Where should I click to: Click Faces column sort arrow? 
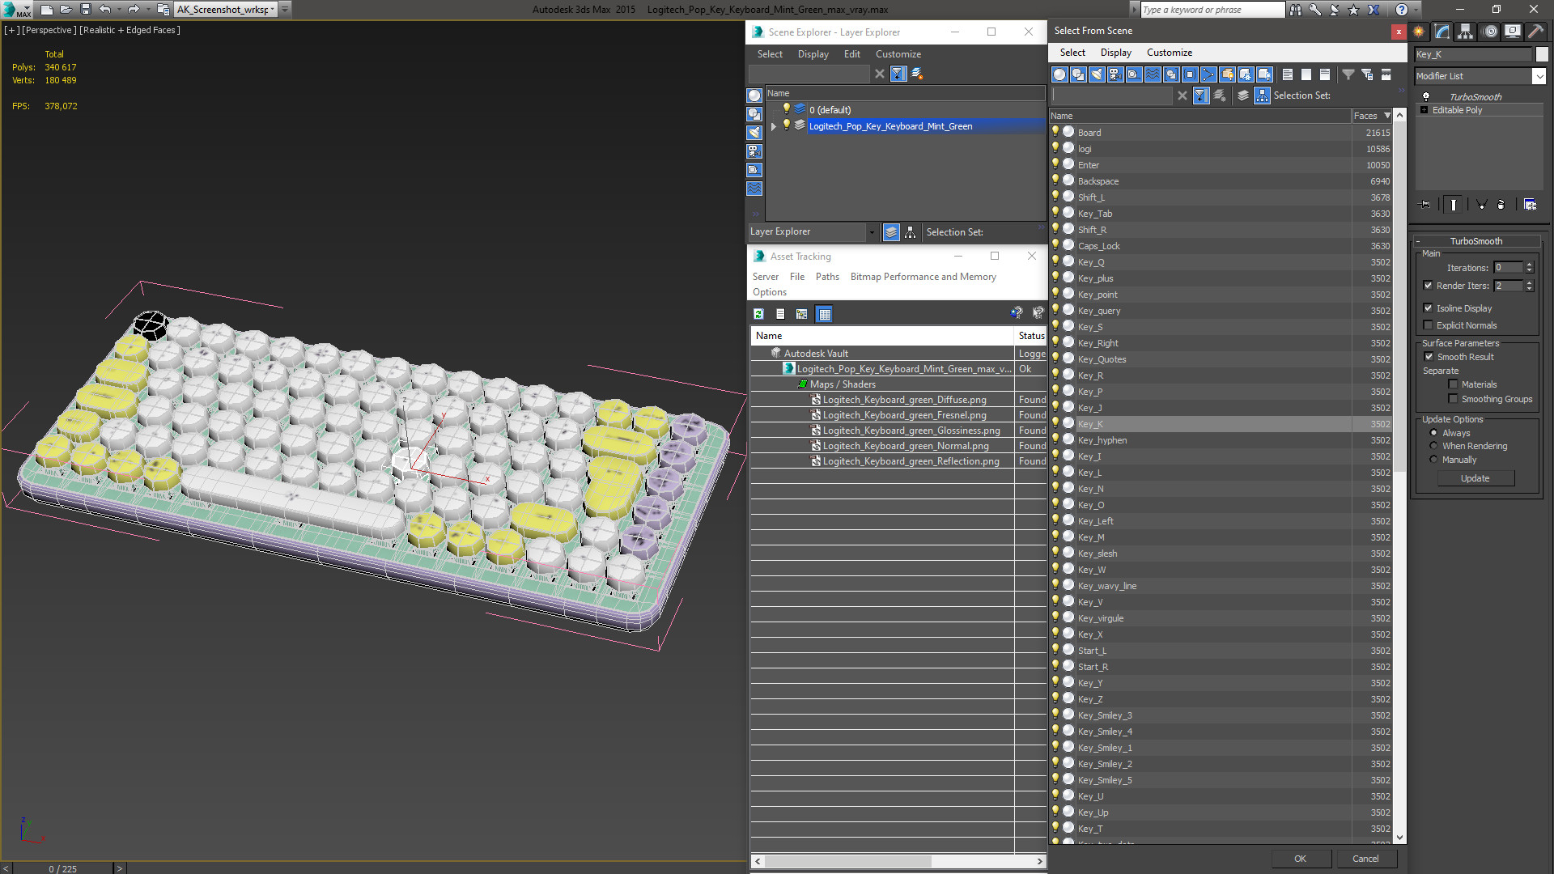1387,116
